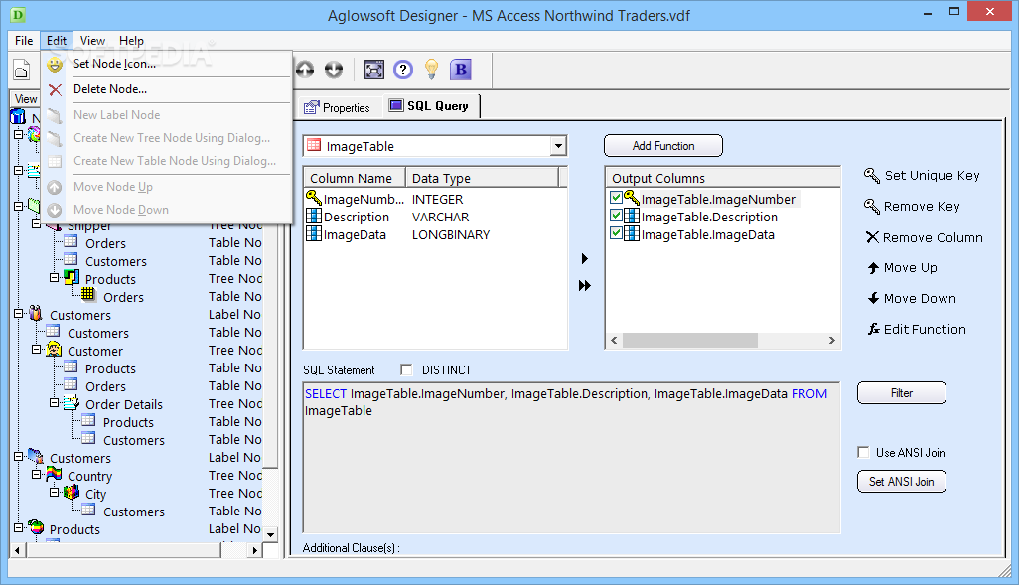Screen dimensions: 1019x585
Task: Click the smiley icon beside Set Node Icon
Action: [55, 64]
